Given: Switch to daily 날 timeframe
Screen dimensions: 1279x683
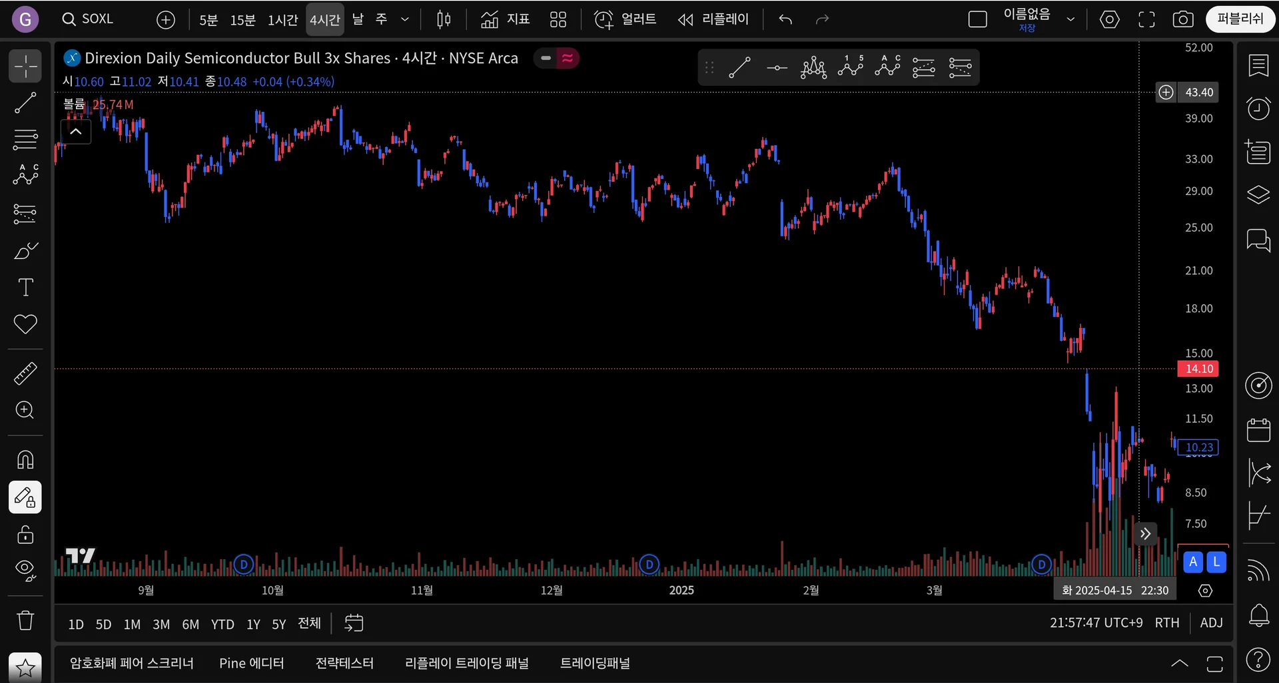Looking at the screenshot, I should pyautogui.click(x=358, y=20).
